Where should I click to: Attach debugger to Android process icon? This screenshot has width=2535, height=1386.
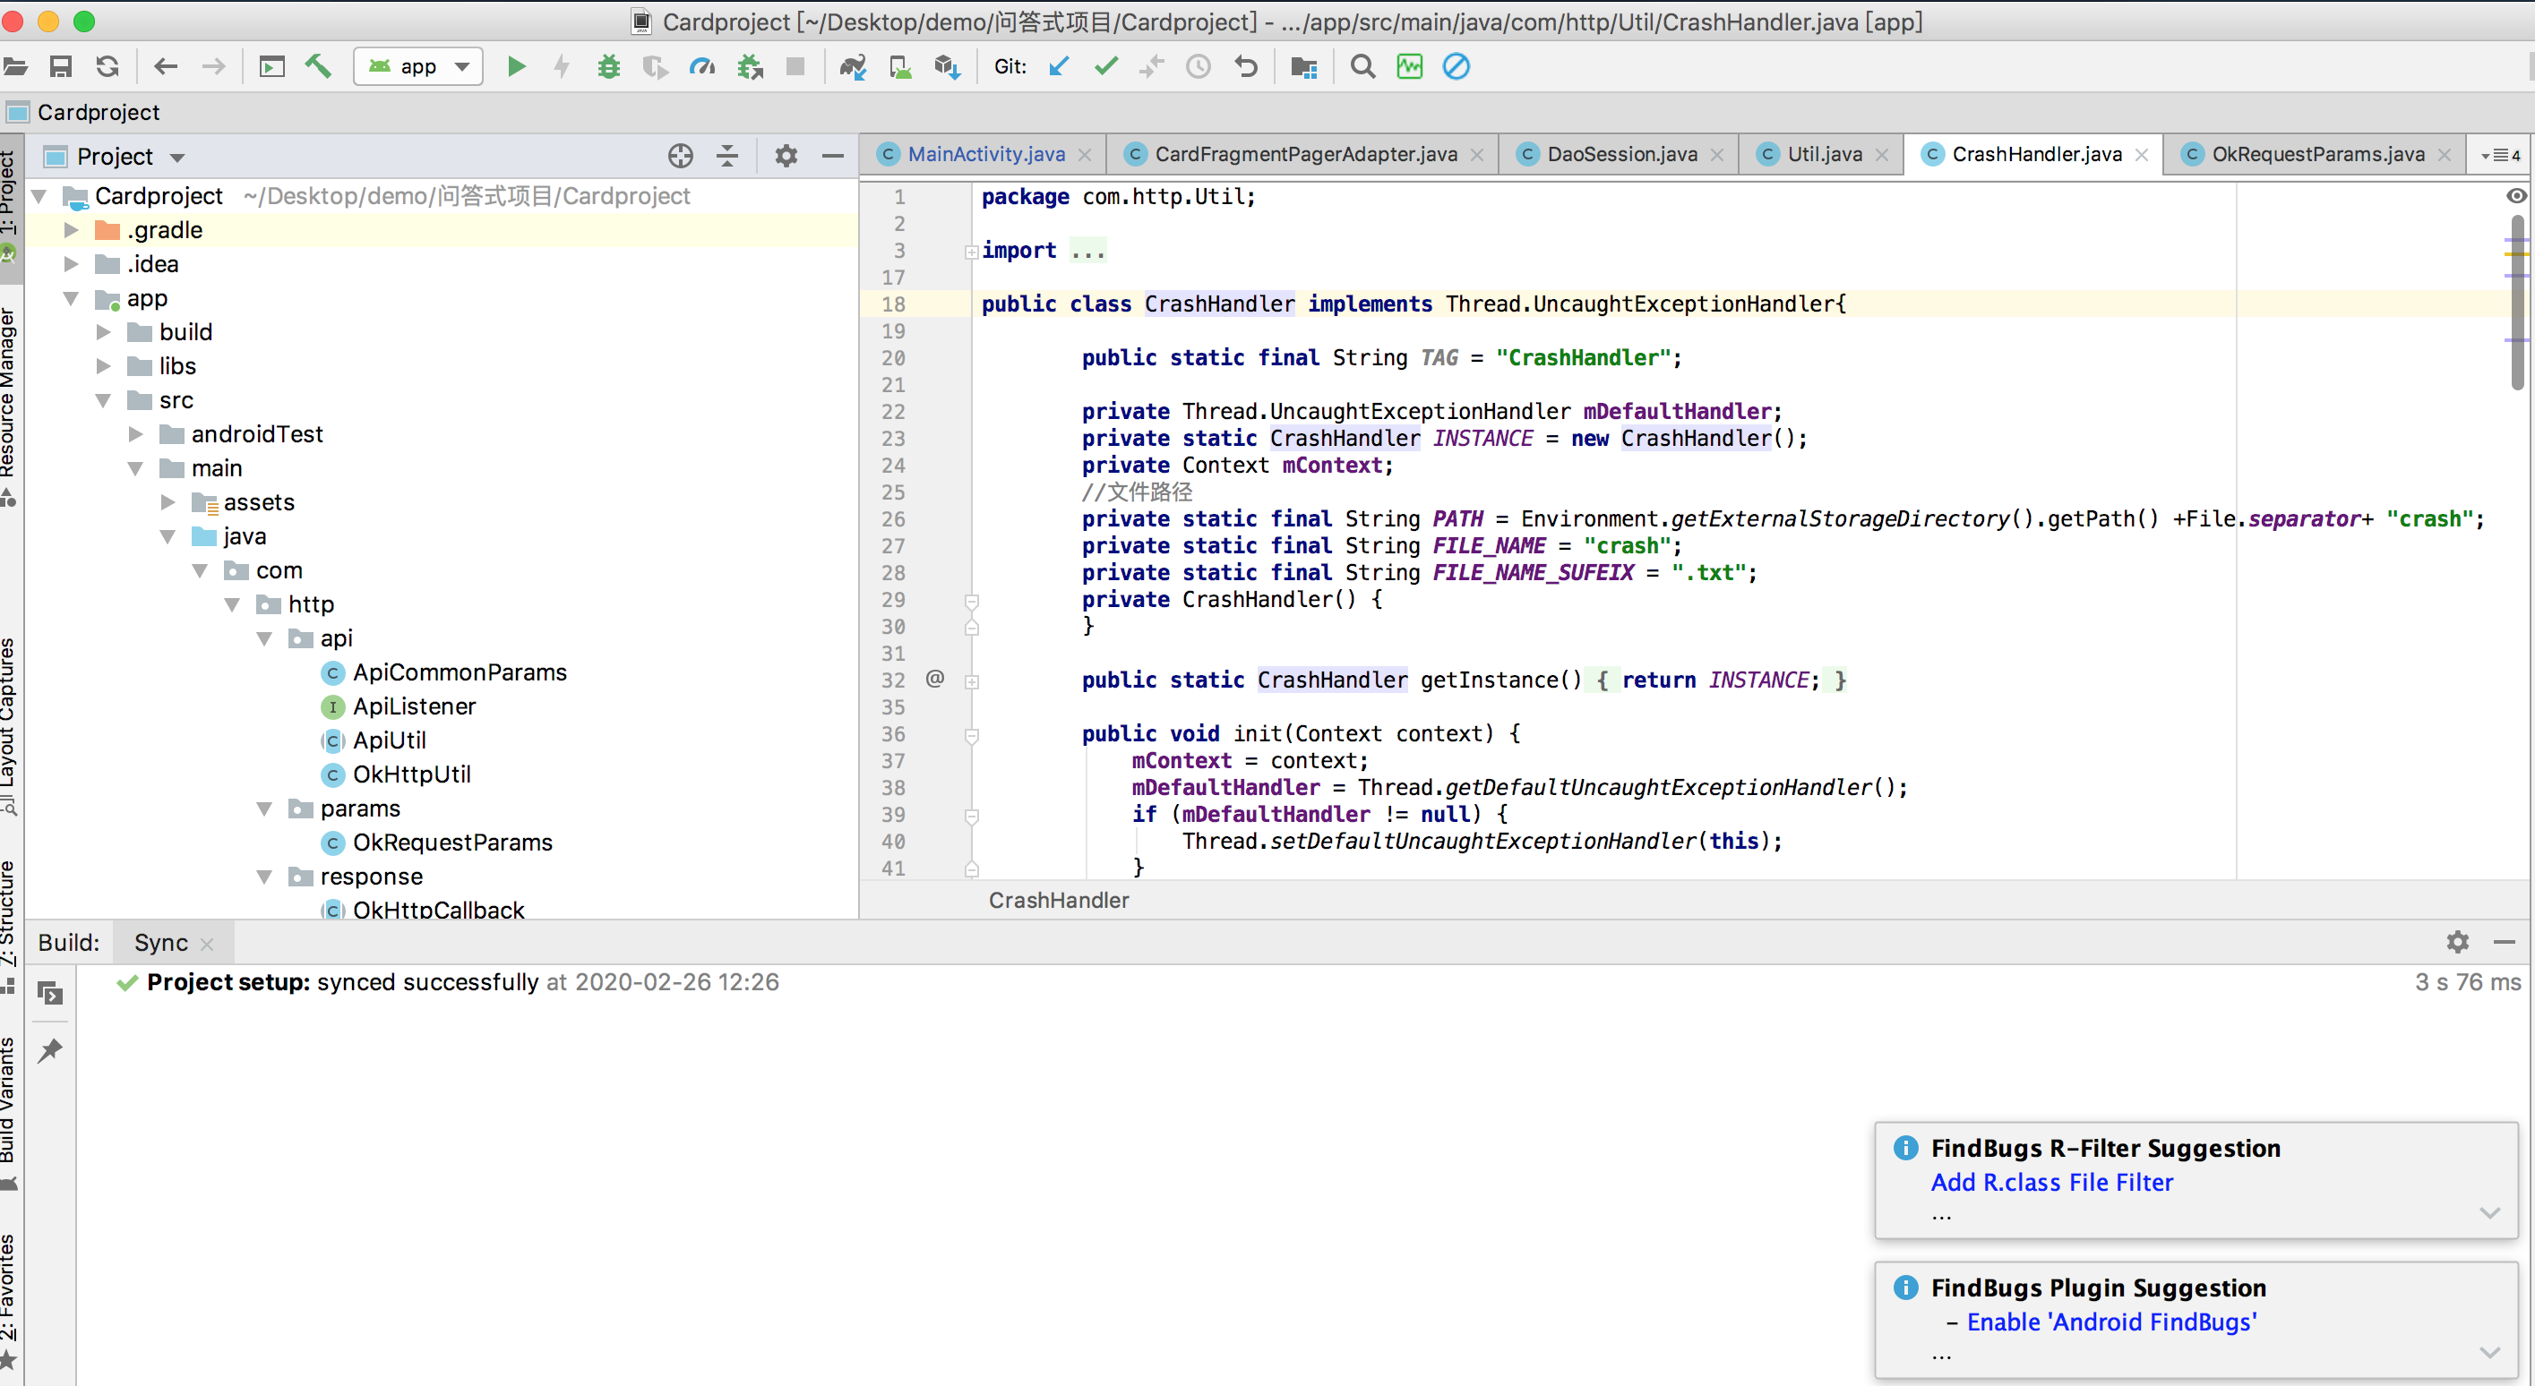(x=751, y=67)
